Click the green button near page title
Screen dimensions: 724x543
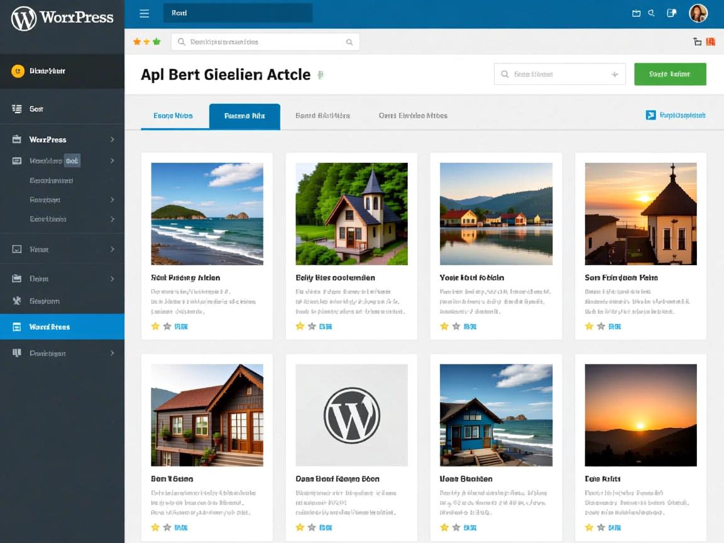[x=670, y=74]
